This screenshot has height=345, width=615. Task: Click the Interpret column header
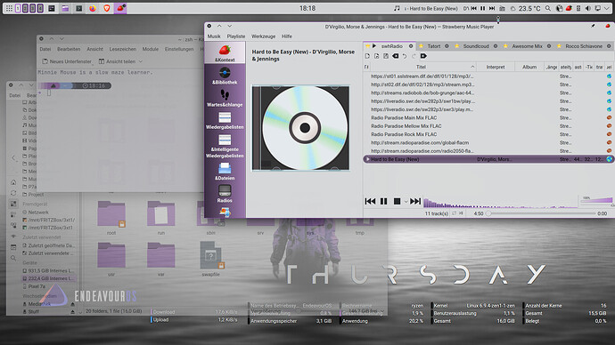tap(496, 67)
